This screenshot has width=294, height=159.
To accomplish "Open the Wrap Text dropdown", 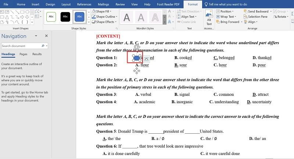I will tap(226, 17).
